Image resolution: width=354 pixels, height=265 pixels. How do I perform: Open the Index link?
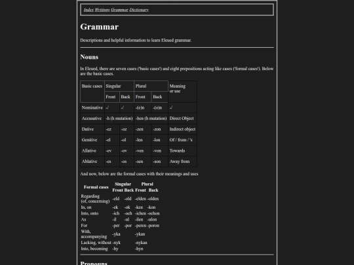(88, 10)
